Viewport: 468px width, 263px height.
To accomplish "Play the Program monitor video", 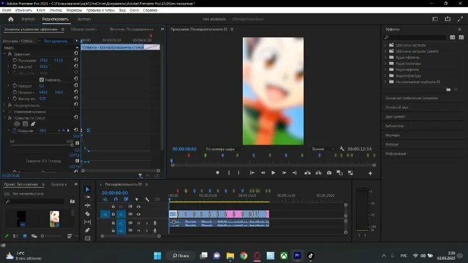I will (273, 172).
